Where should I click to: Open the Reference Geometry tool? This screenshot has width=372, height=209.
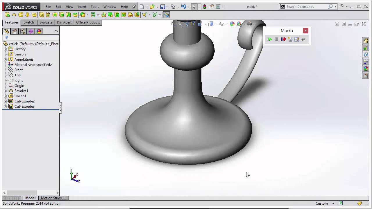144,15
